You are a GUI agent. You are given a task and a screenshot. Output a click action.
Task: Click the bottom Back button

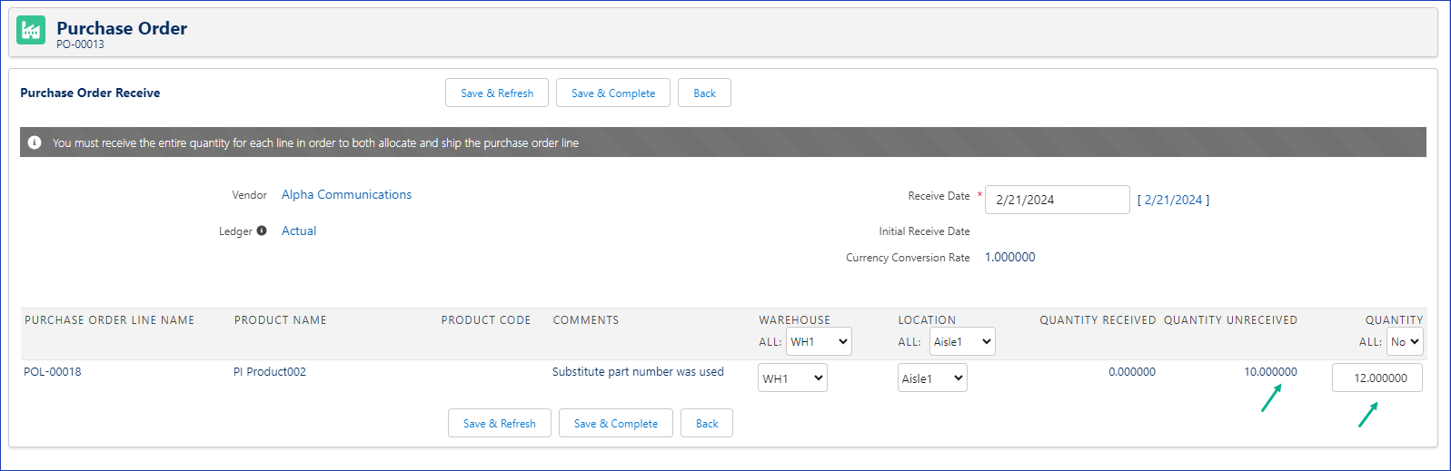click(706, 423)
